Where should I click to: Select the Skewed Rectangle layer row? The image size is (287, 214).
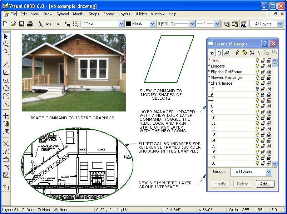click(240, 78)
